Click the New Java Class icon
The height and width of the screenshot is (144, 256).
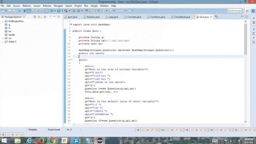pyautogui.click(x=78, y=11)
